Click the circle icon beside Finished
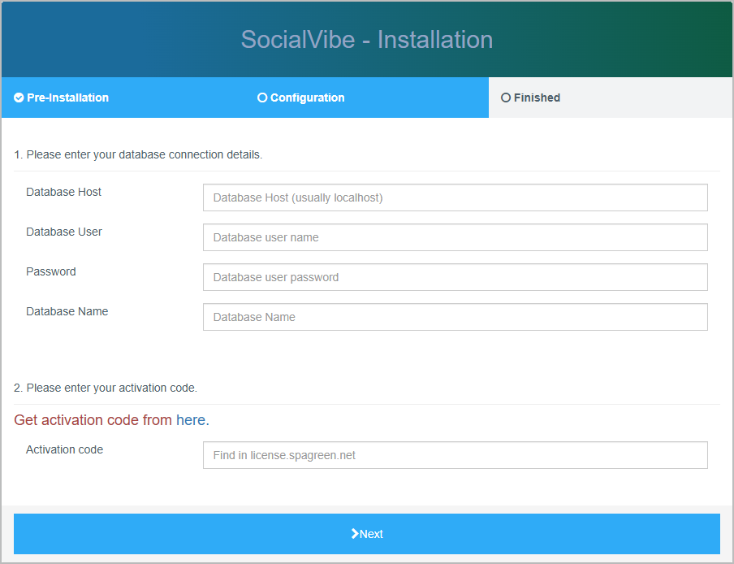734x564 pixels. click(x=506, y=98)
